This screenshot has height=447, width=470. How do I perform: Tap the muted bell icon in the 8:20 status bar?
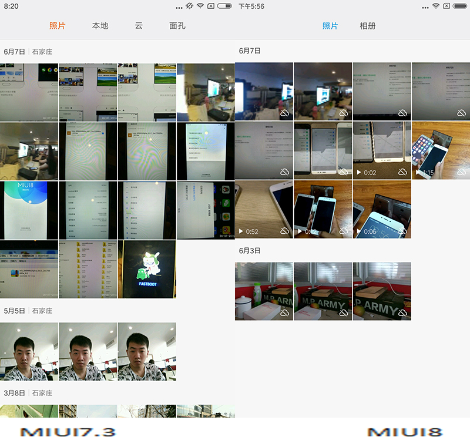click(189, 6)
